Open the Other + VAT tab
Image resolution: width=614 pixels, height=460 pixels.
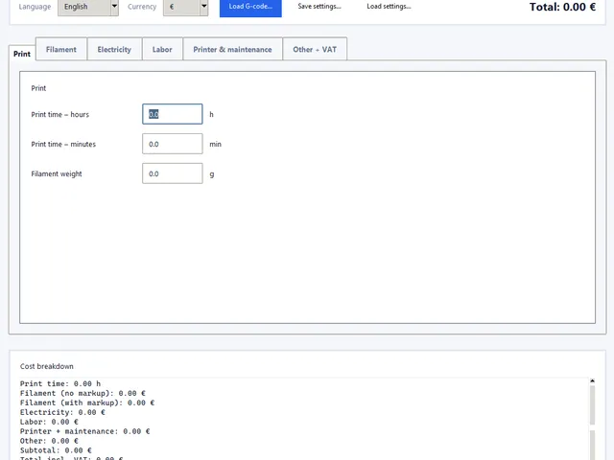click(315, 49)
